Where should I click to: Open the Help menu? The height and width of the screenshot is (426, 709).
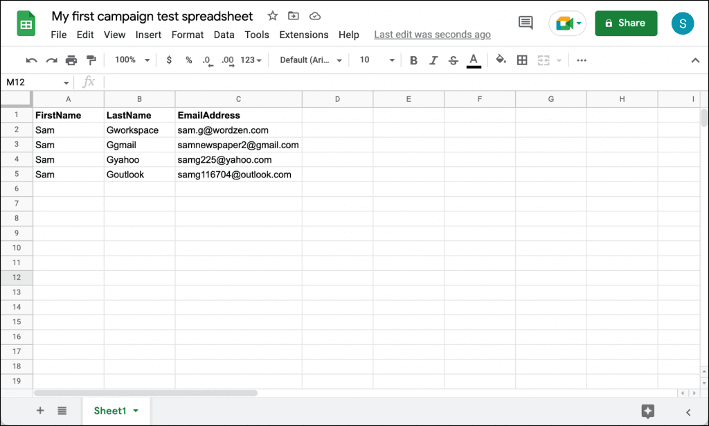coord(349,35)
